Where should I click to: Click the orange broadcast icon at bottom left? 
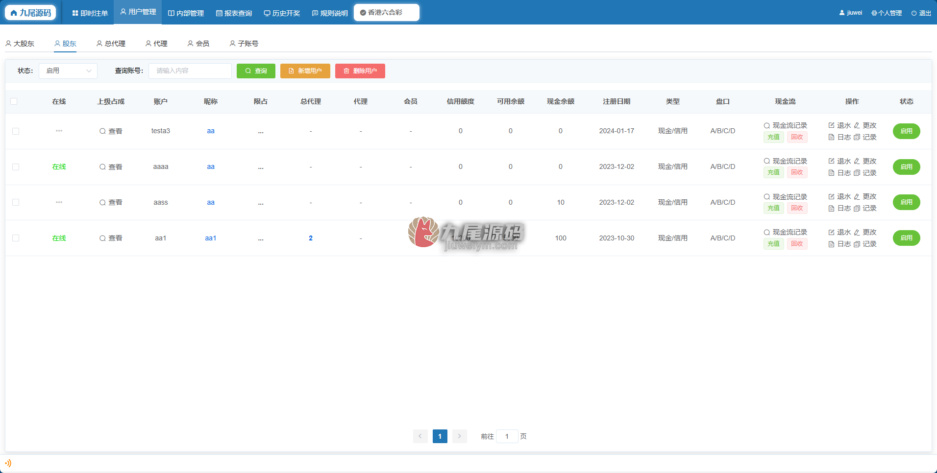click(x=8, y=463)
